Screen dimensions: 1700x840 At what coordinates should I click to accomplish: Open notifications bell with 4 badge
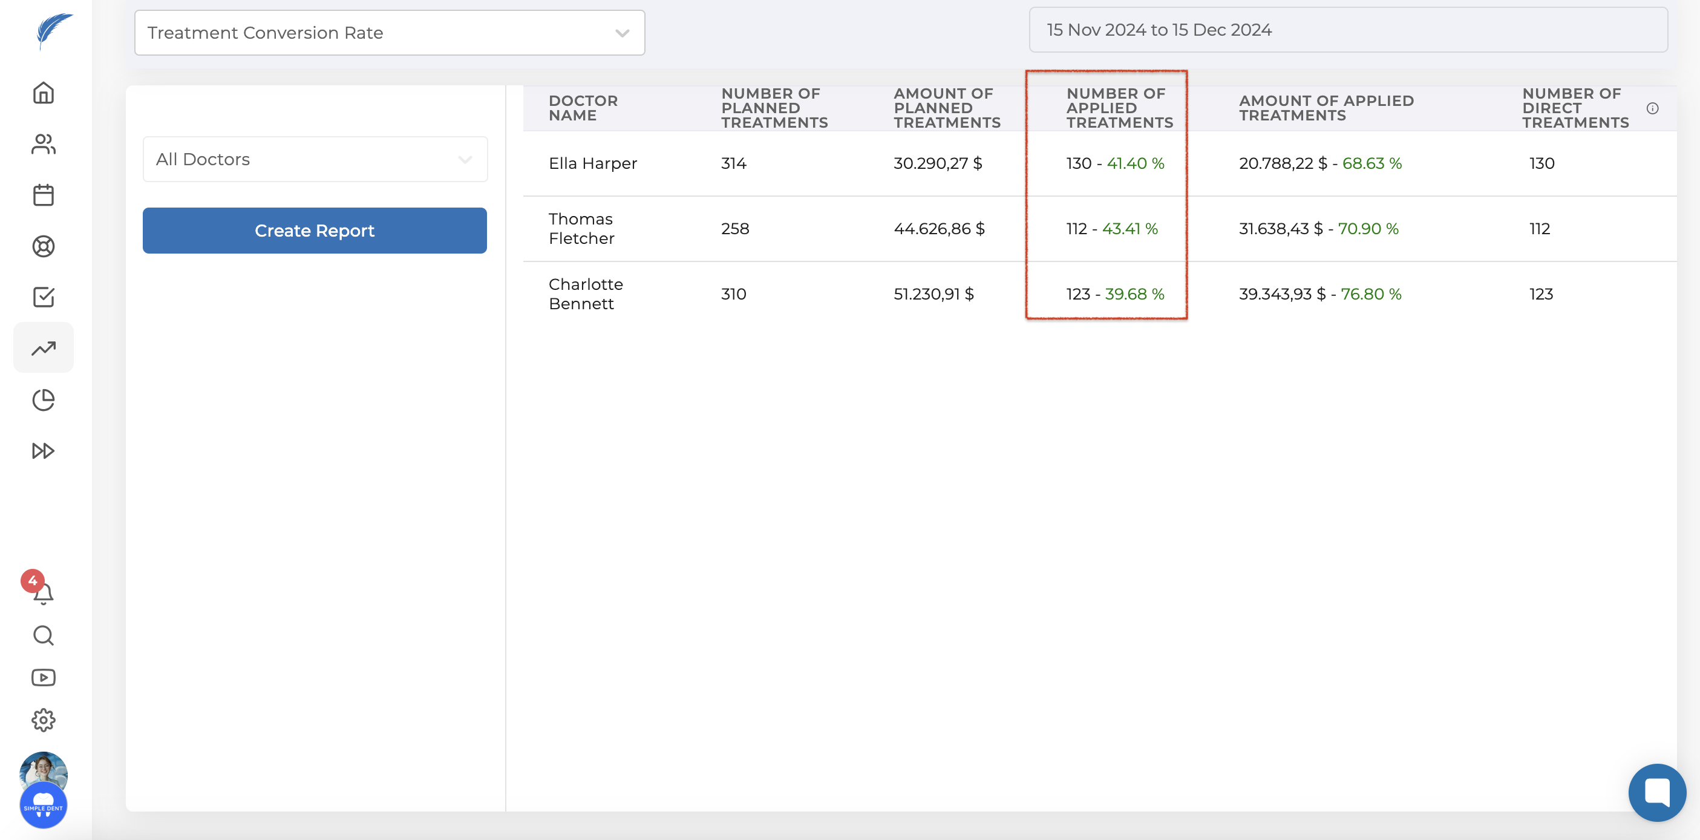pyautogui.click(x=42, y=592)
